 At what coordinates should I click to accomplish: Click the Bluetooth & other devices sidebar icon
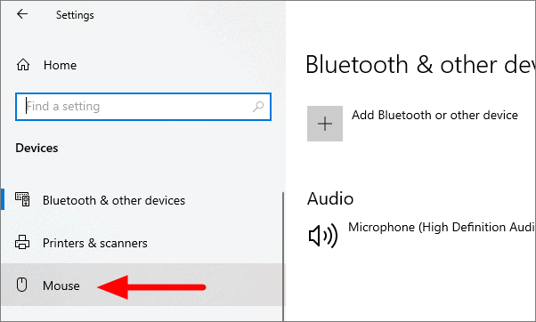[22, 199]
